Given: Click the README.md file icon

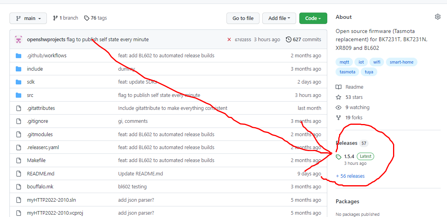Looking at the screenshot, I should (x=19, y=173).
